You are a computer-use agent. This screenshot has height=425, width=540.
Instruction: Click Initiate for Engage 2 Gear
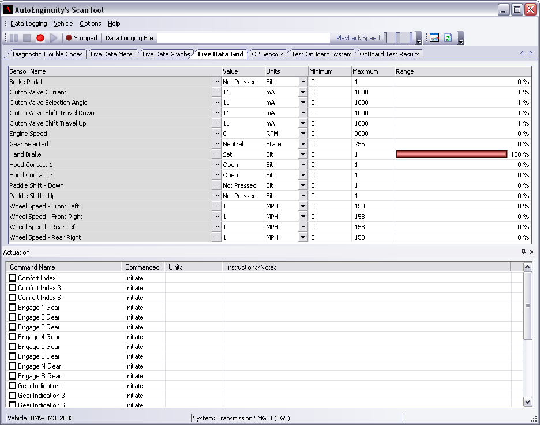click(x=134, y=317)
